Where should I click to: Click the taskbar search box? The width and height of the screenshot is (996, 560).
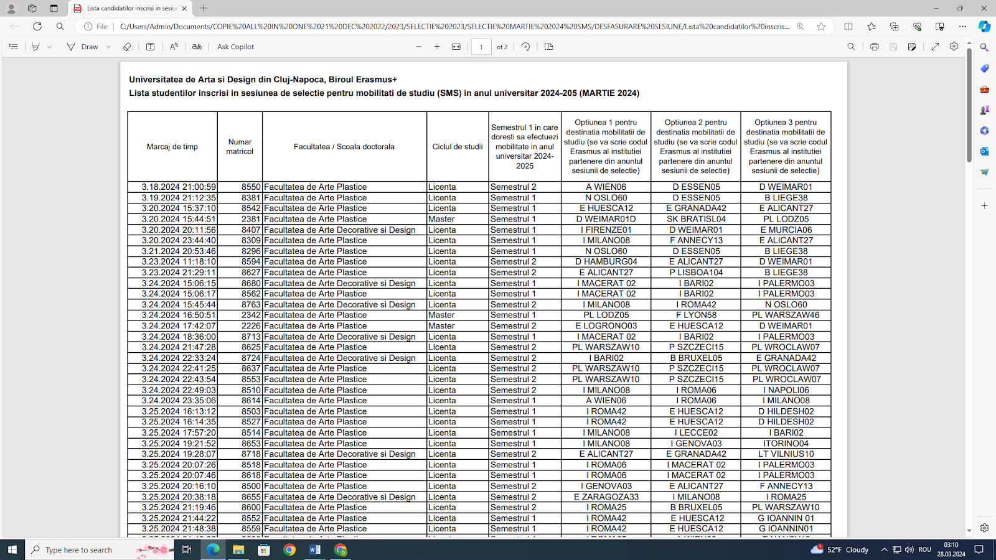pyautogui.click(x=100, y=549)
